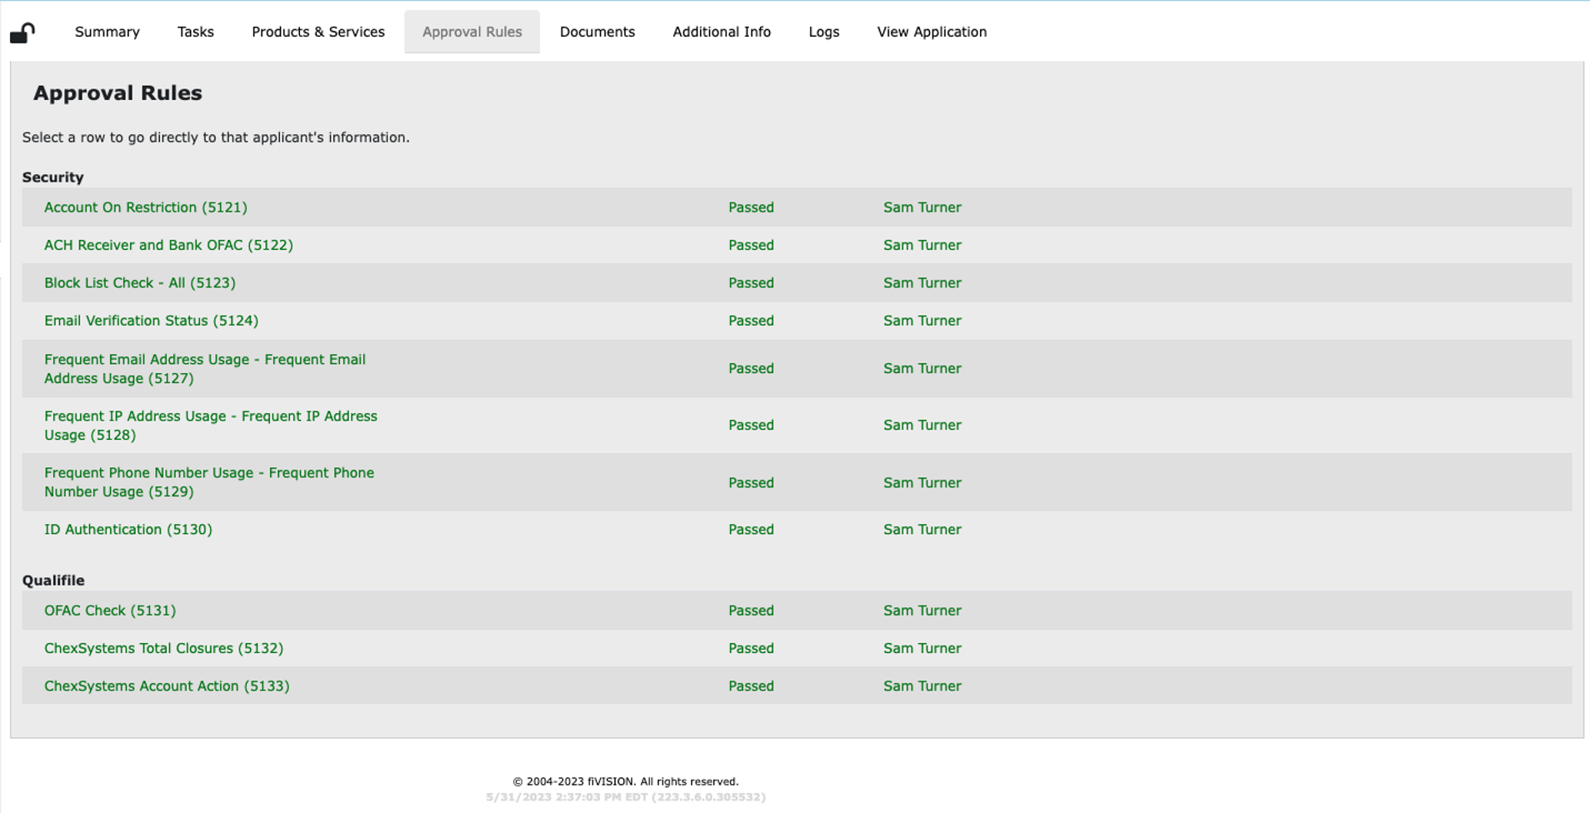Click Passed status for Frequent Email Address Usage
This screenshot has height=813, width=1590.
[x=751, y=368]
